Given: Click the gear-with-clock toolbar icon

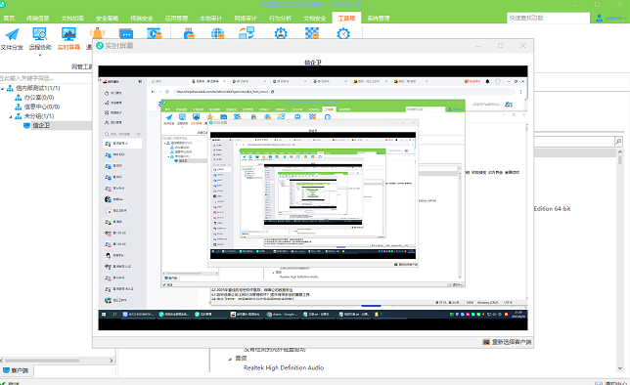Looking at the screenshot, I should (343, 33).
